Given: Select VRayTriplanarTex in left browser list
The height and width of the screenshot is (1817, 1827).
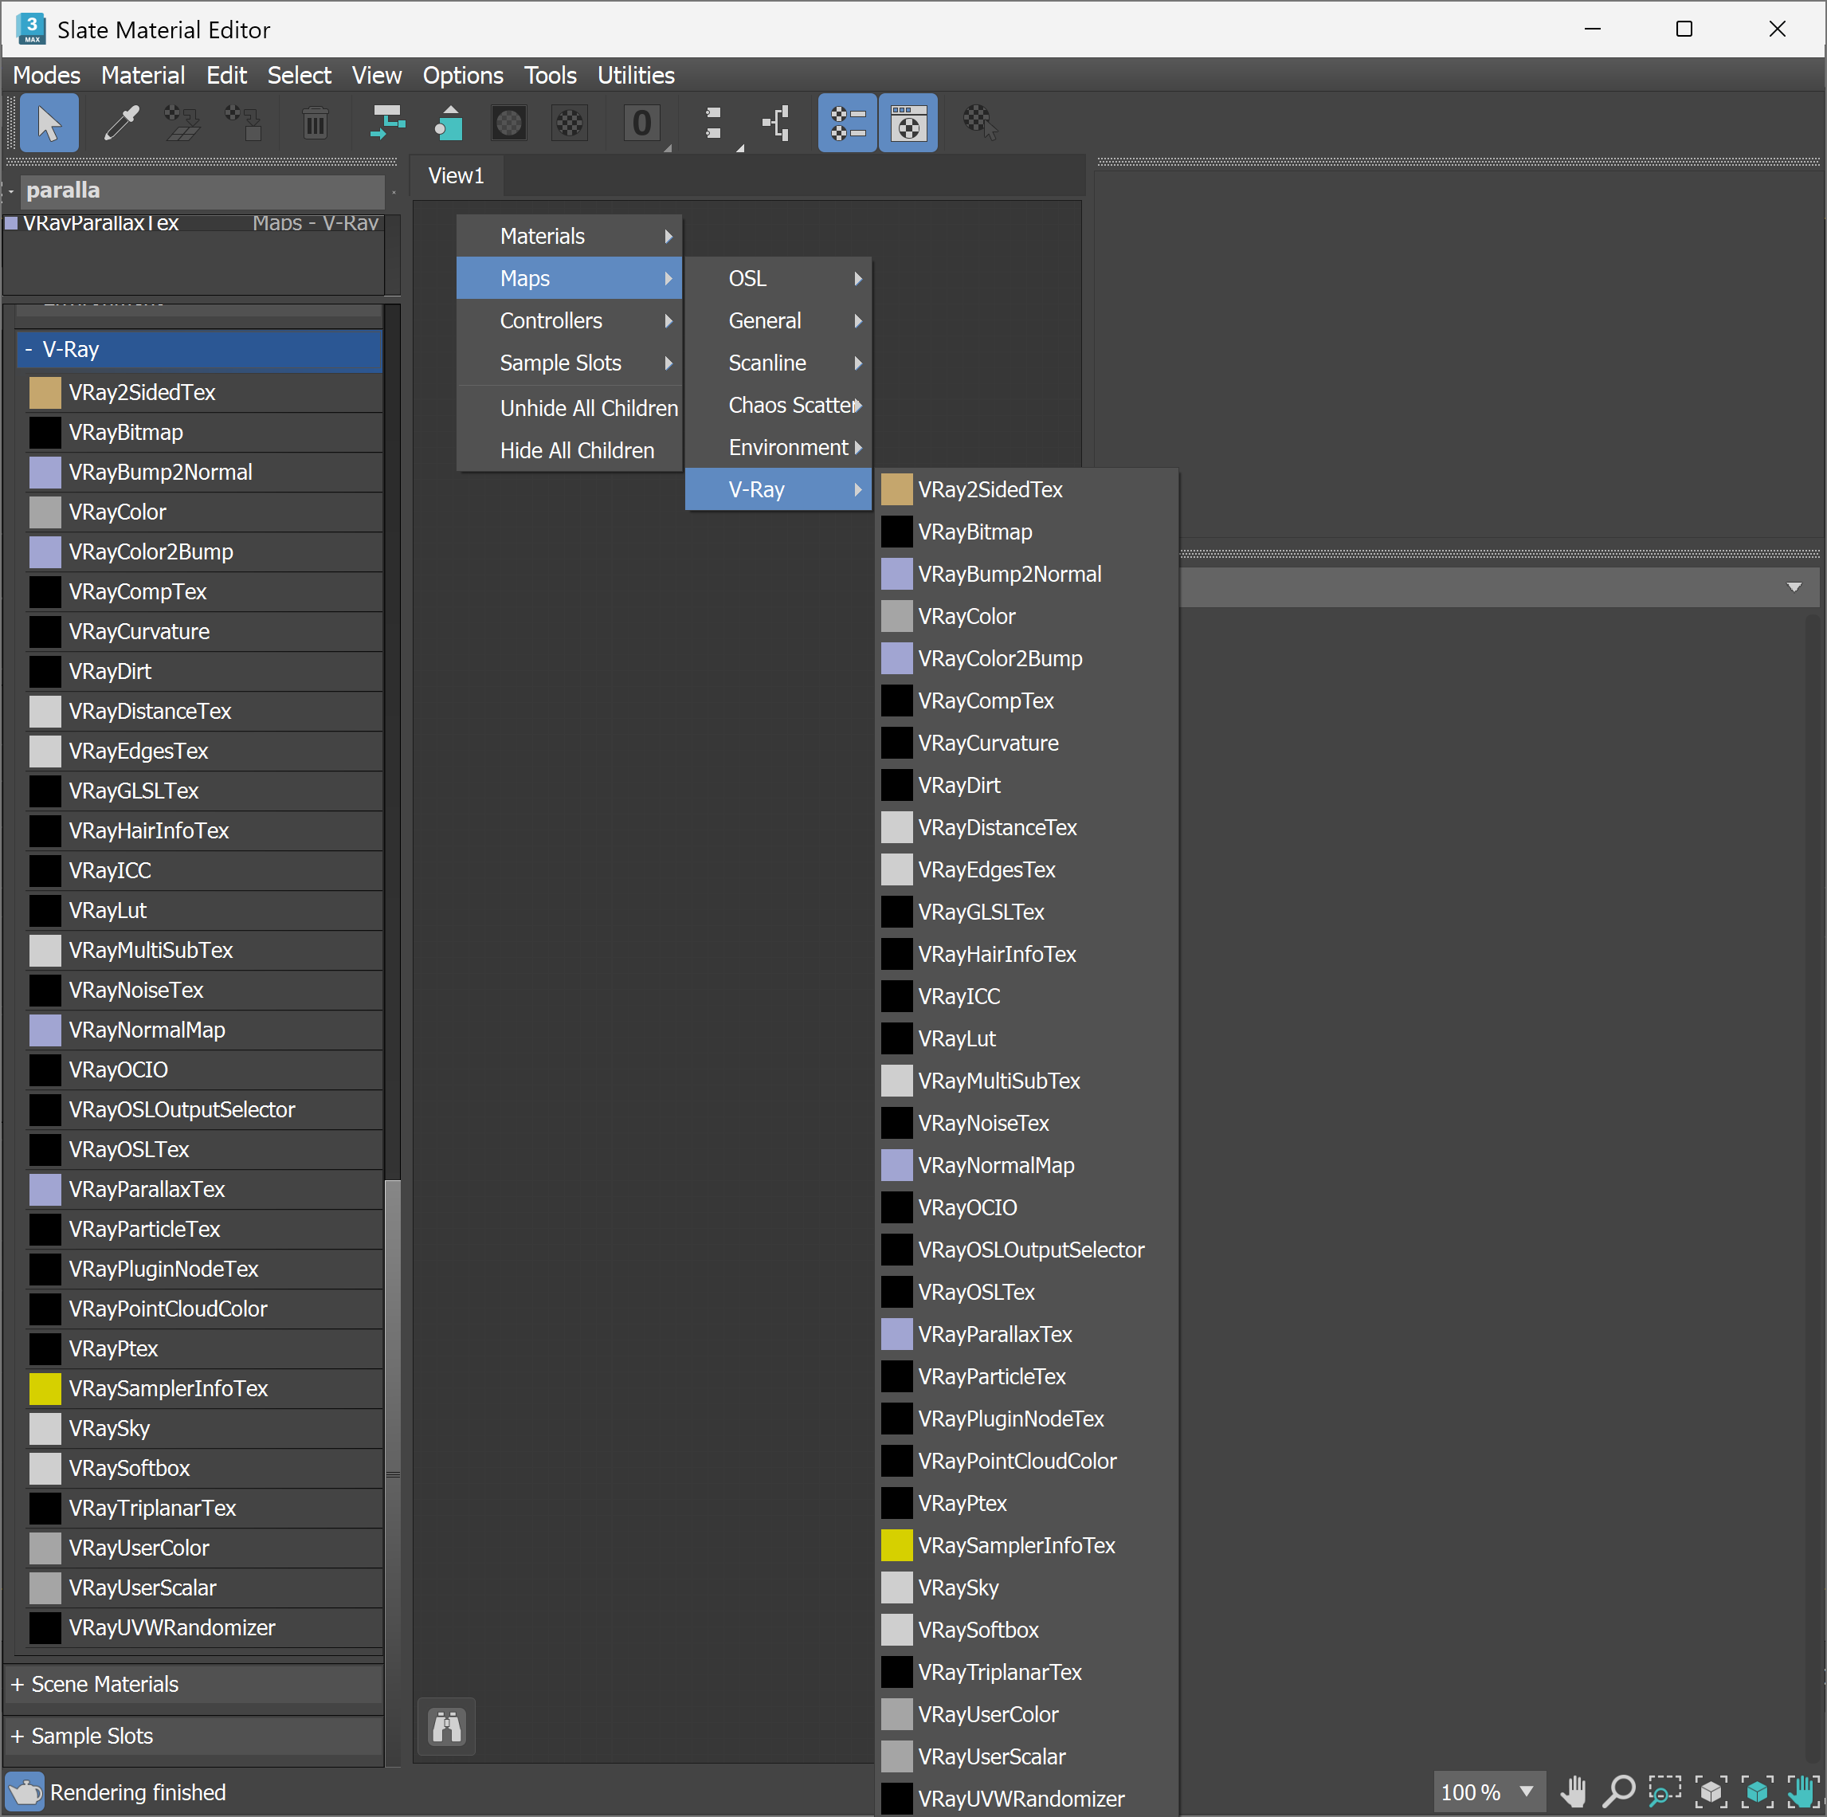Looking at the screenshot, I should 204,1508.
